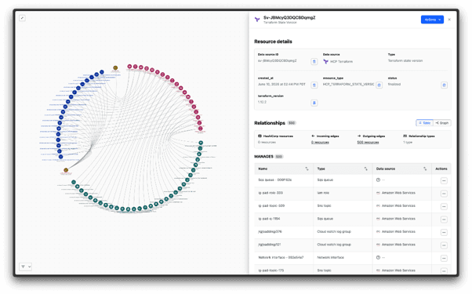The height and width of the screenshot is (294, 472).
Task: Open actions menu for Iam role row
Action: point(444,194)
